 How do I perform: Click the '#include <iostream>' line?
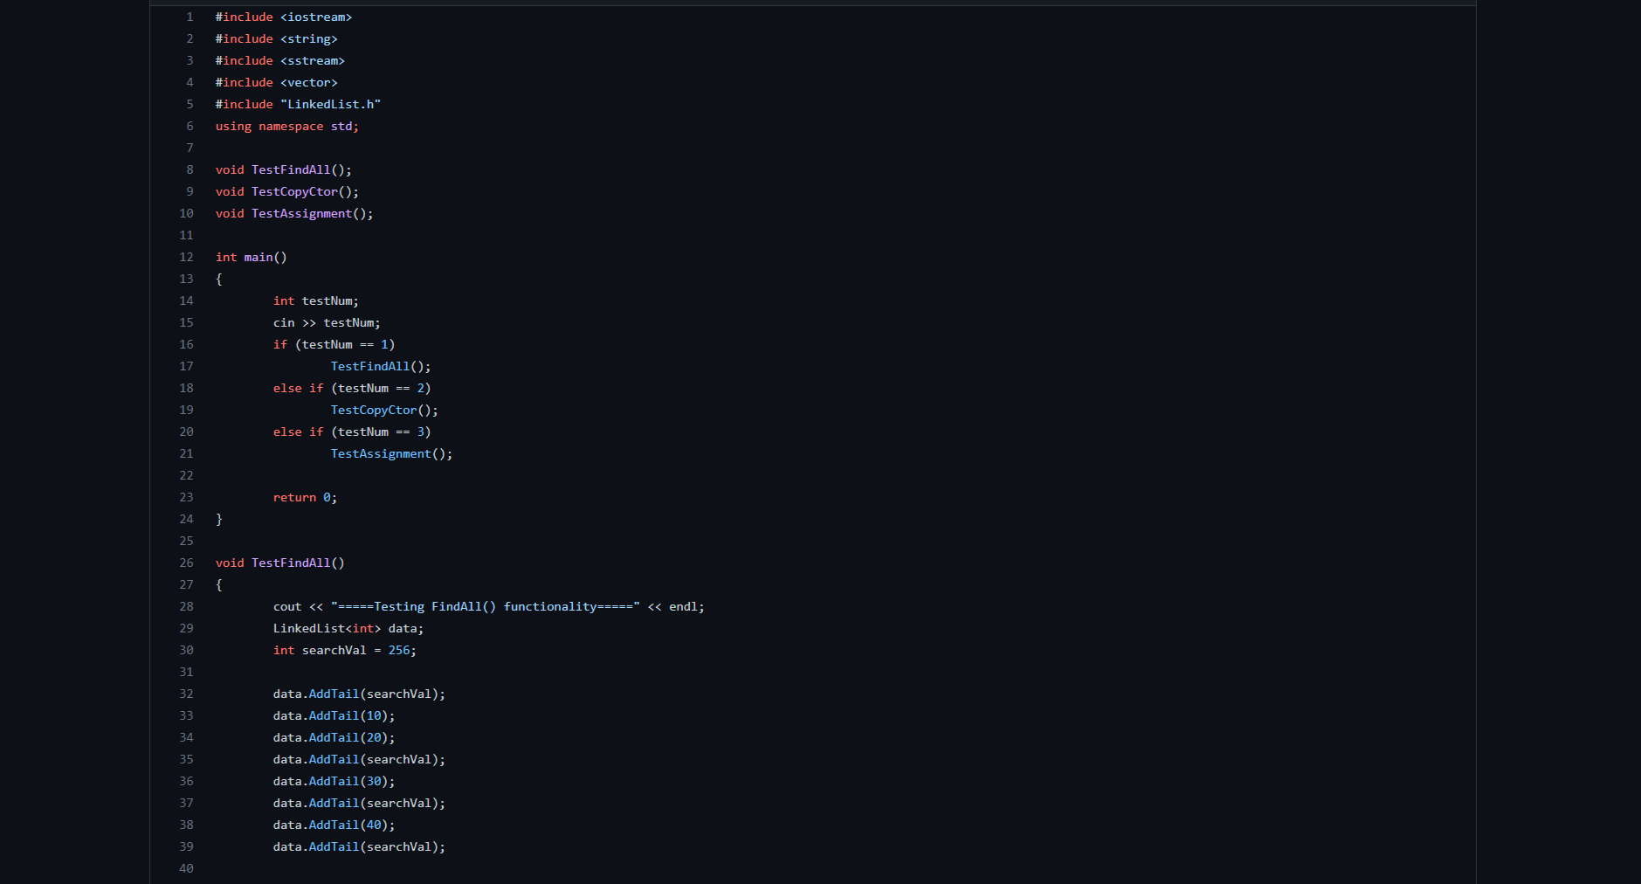click(x=284, y=17)
